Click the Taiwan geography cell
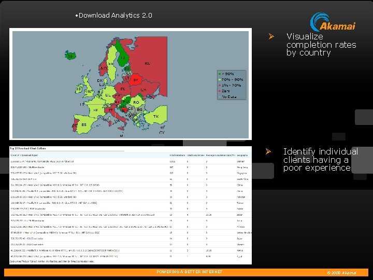 point(240,203)
